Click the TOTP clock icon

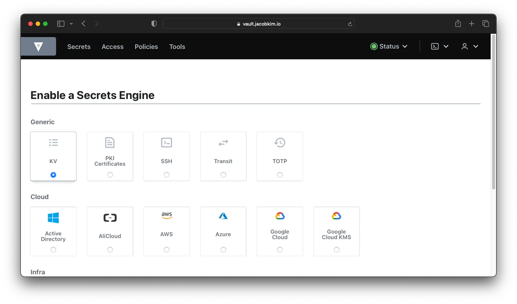tap(280, 142)
